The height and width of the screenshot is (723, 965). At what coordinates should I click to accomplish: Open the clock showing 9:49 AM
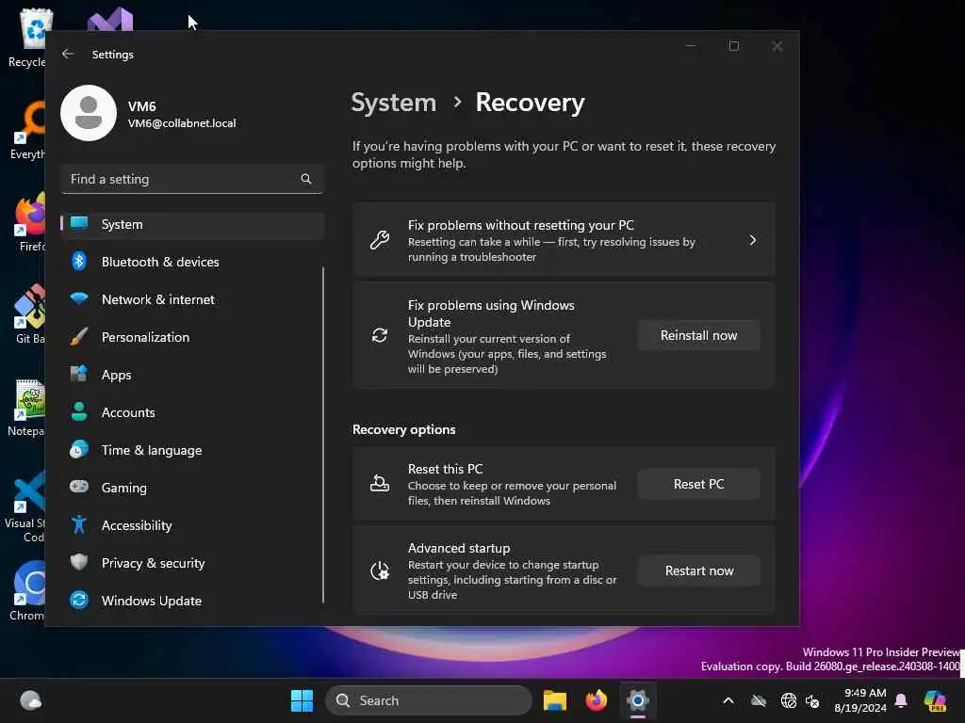860,700
